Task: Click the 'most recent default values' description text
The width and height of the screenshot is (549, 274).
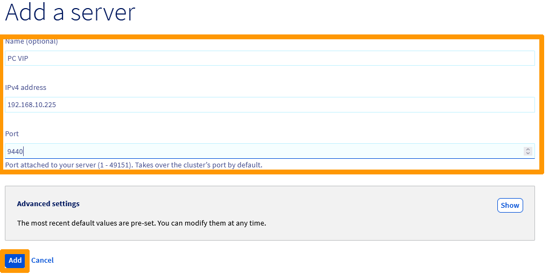Action: click(142, 223)
